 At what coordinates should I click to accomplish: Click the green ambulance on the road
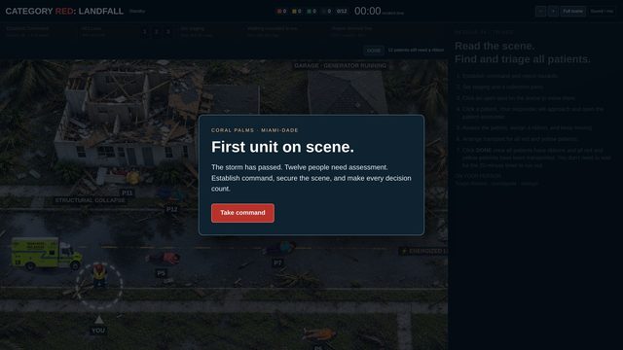click(46, 253)
